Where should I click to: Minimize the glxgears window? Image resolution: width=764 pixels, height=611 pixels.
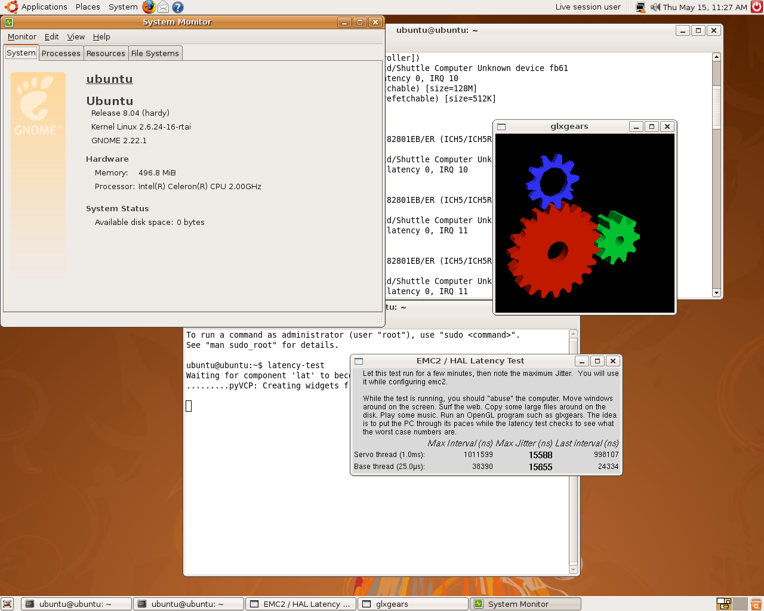point(636,126)
